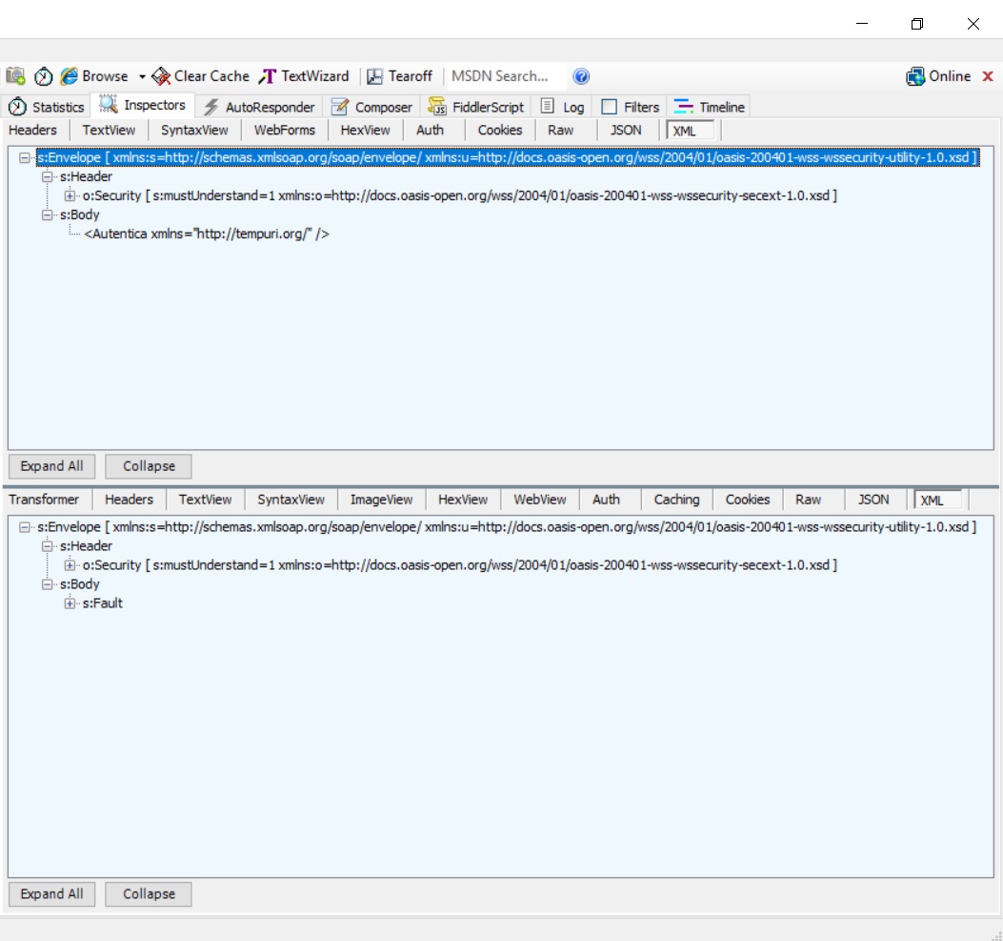Click the Browse Internet Explorer icon

click(x=70, y=76)
